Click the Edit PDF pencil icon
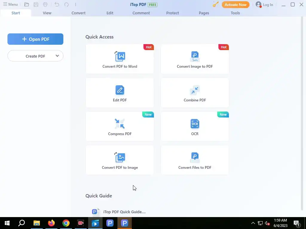This screenshot has height=229, width=306. point(120,90)
